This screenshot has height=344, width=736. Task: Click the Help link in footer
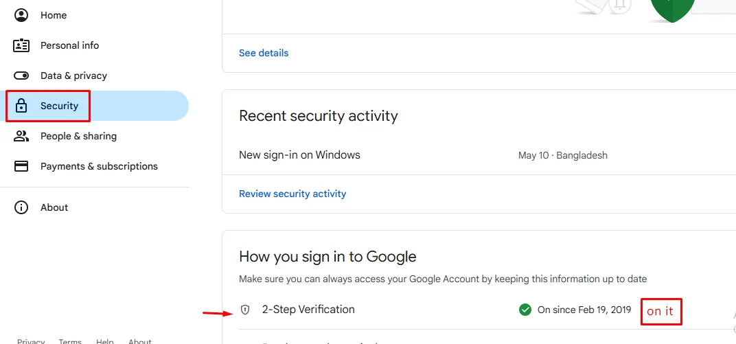105,341
